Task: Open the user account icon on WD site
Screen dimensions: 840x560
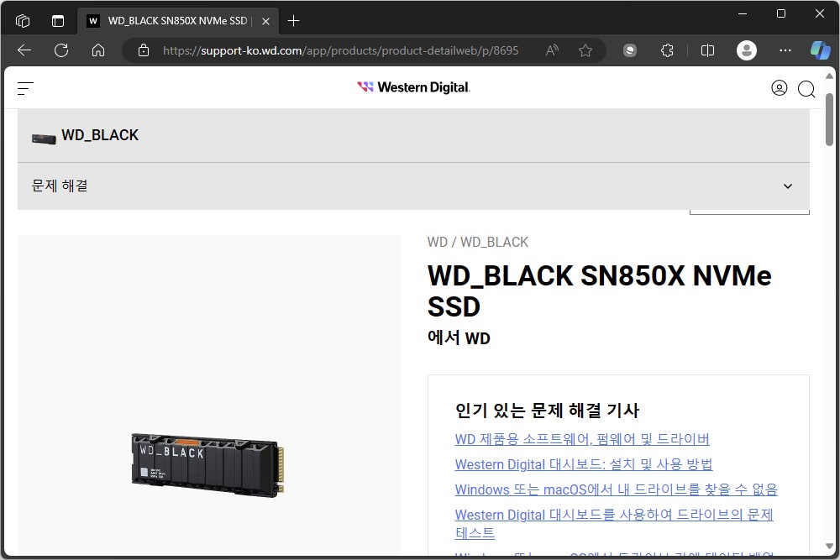Action: click(x=779, y=88)
